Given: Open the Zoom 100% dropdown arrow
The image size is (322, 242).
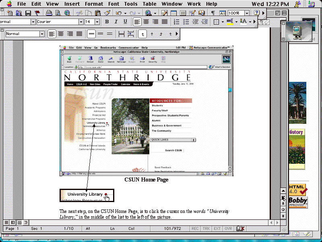Looking at the screenshot, I should tap(247, 13).
